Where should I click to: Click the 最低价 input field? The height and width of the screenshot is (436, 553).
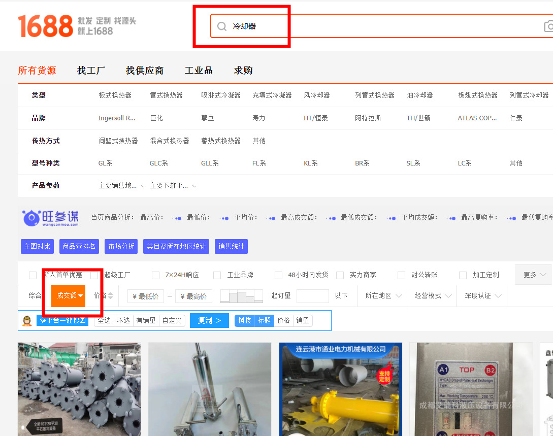pyautogui.click(x=146, y=296)
